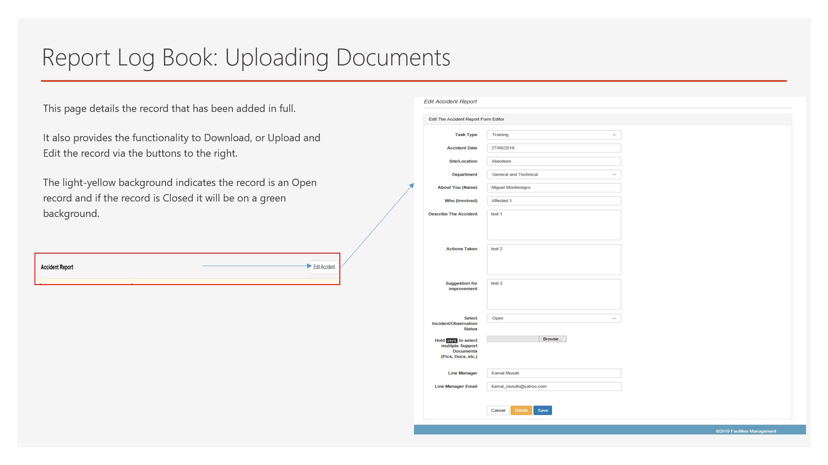Image resolution: width=828 pixels, height=465 pixels.
Task: Cancel editing the accident report
Action: pyautogui.click(x=498, y=410)
